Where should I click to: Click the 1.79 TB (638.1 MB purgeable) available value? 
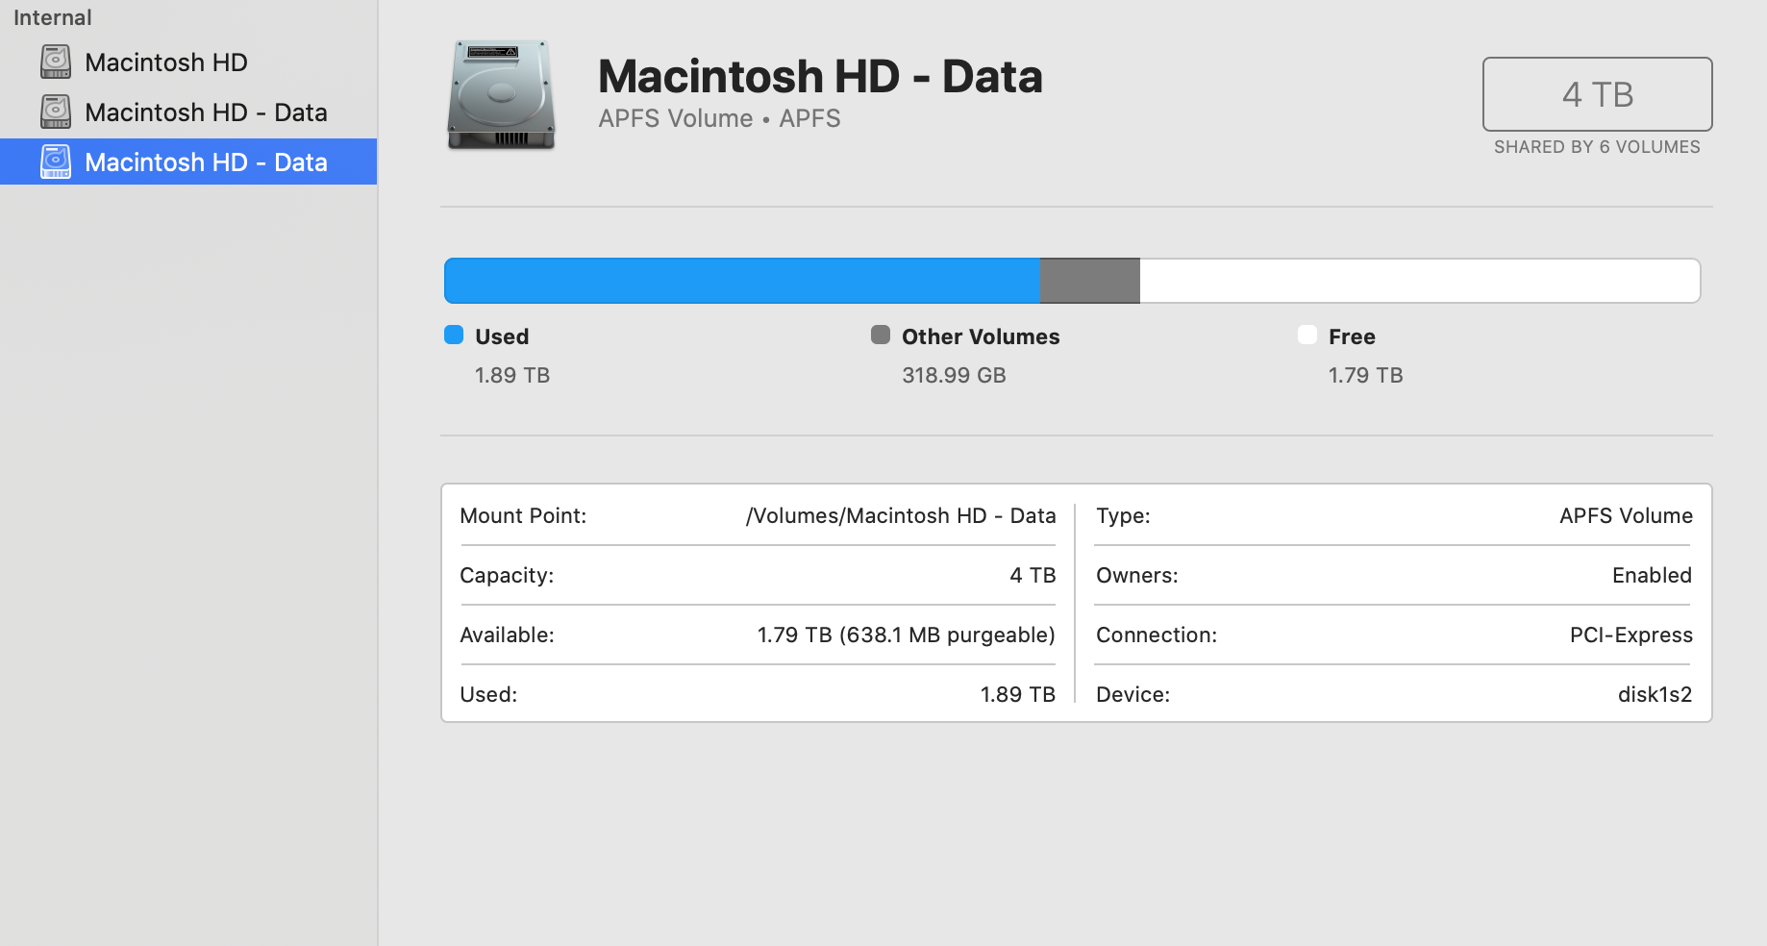pos(906,635)
